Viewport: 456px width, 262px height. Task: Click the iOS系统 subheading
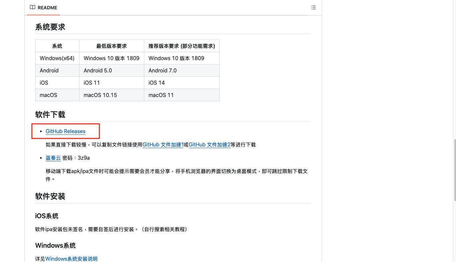tap(47, 216)
